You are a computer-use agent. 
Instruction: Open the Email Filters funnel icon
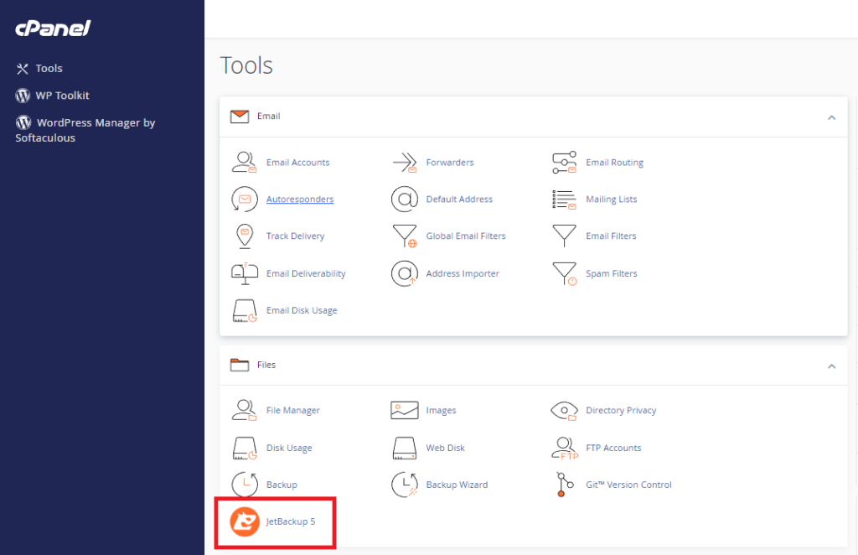[x=564, y=236]
